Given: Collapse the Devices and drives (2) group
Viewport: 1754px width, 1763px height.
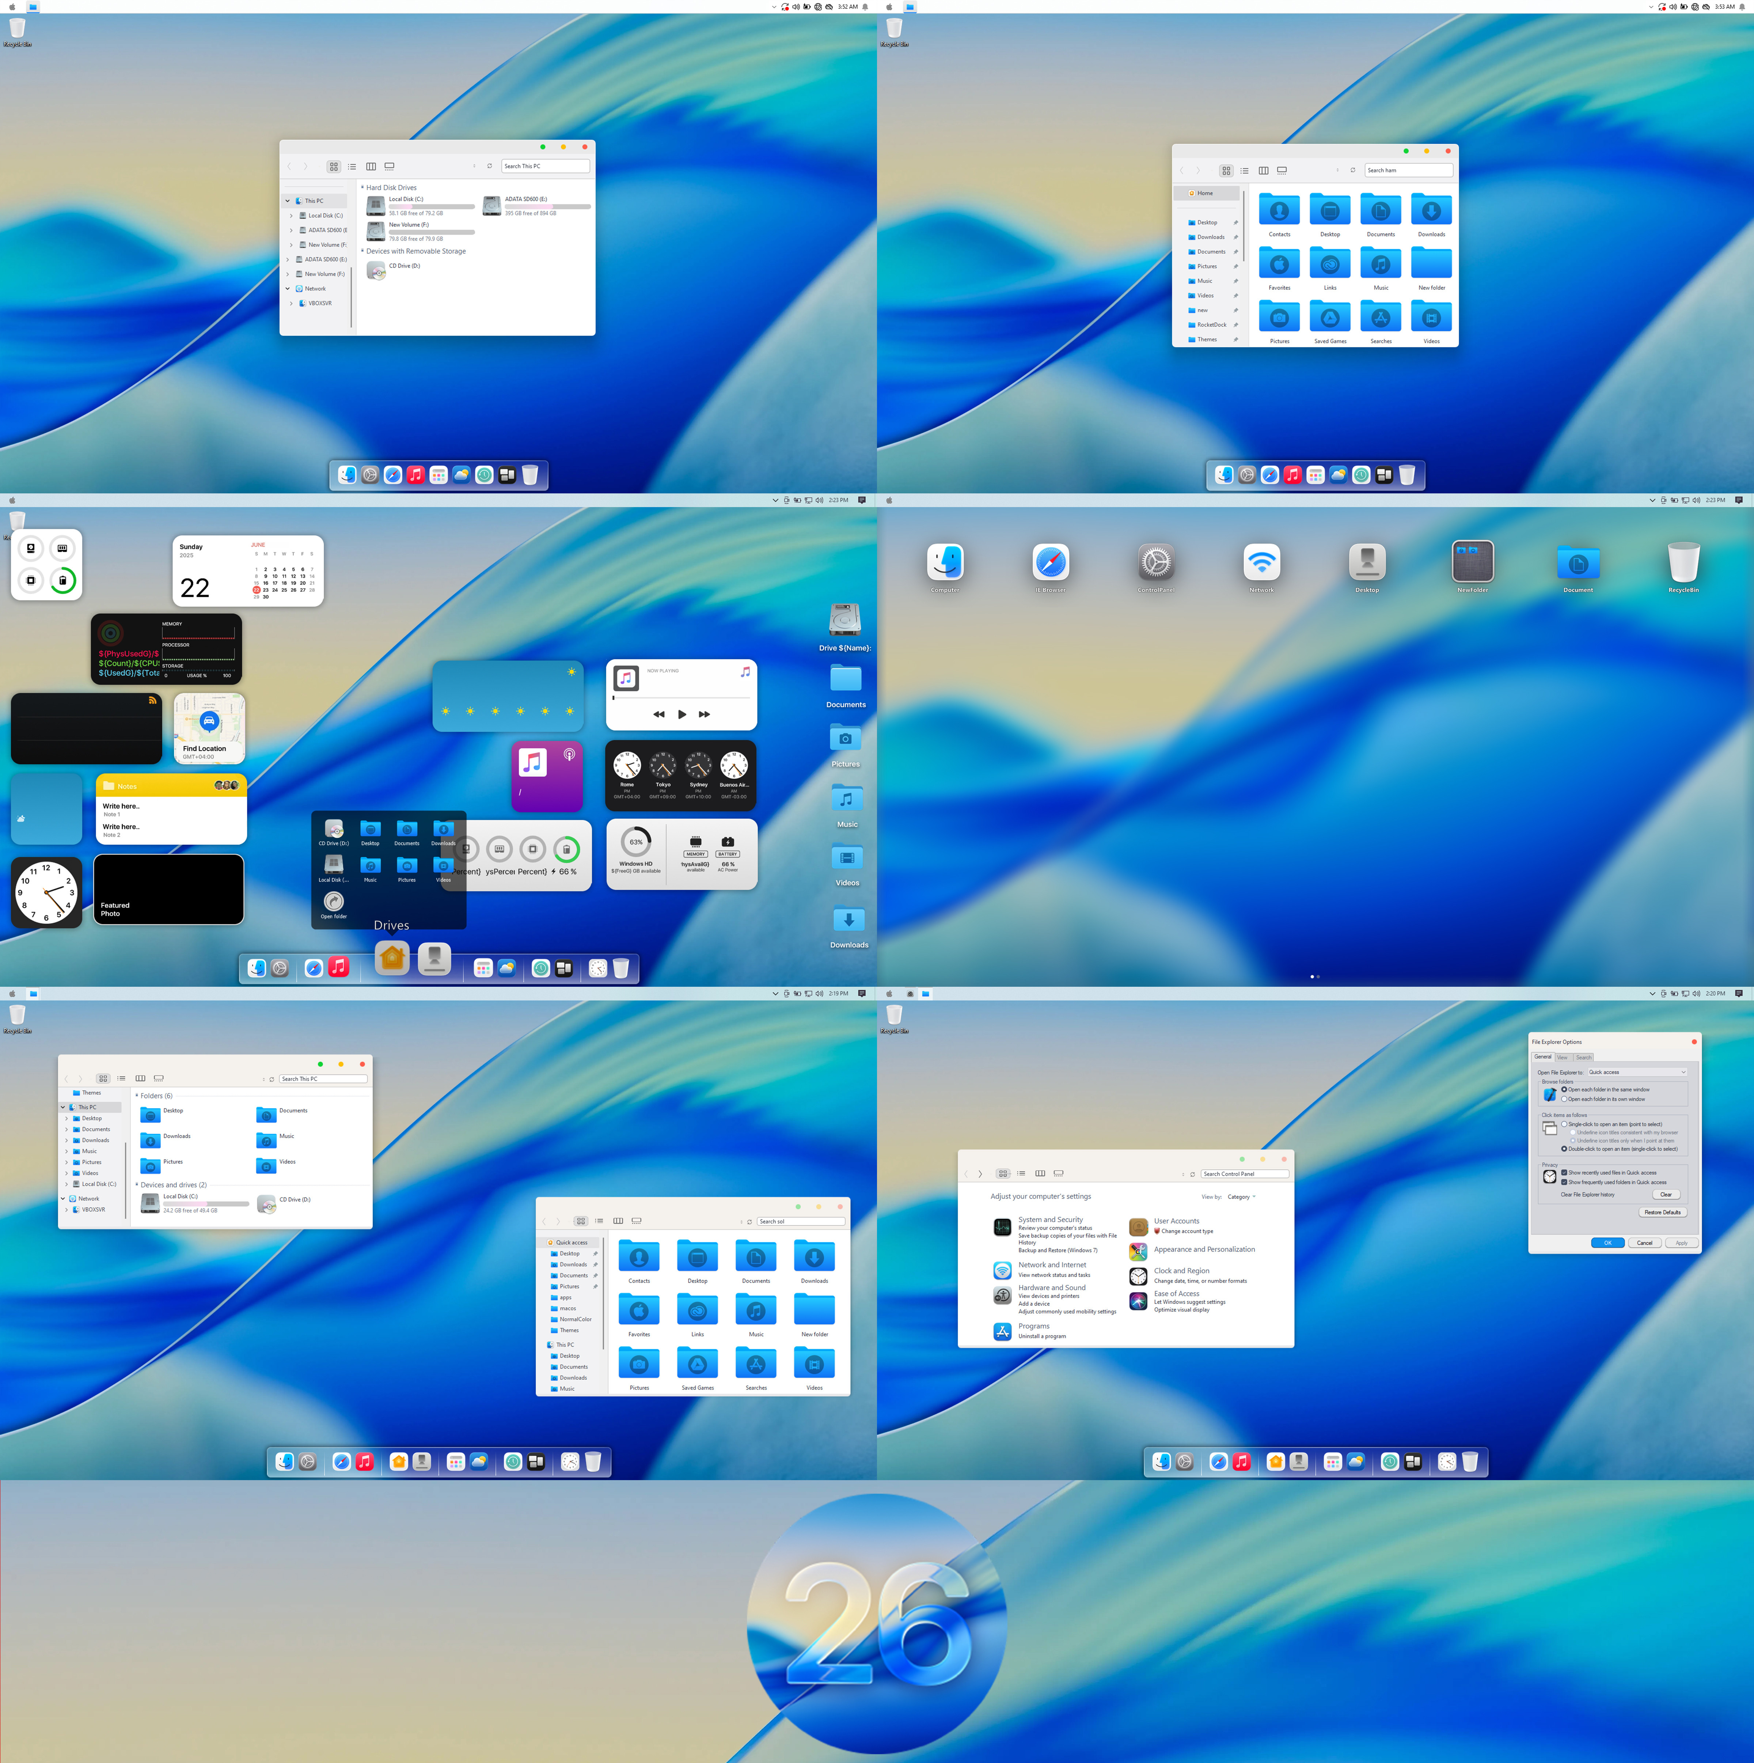Looking at the screenshot, I should click(137, 1184).
